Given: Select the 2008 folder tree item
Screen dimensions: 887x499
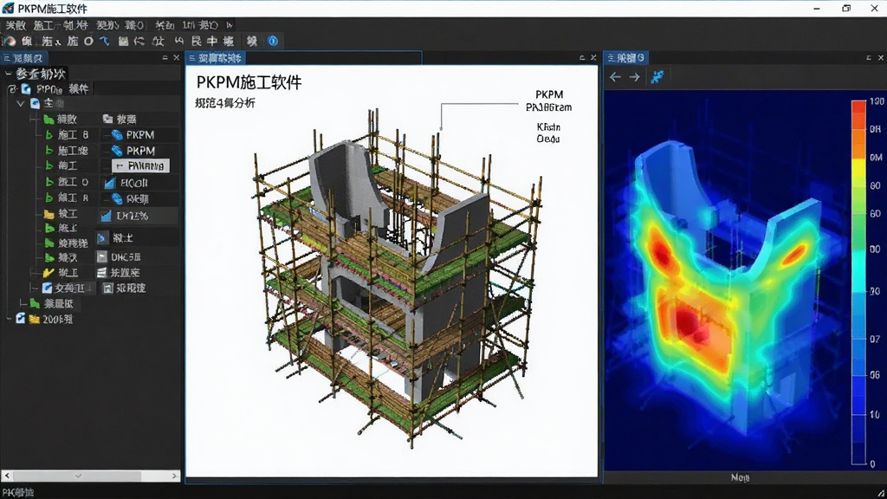Looking at the screenshot, I should 57,319.
